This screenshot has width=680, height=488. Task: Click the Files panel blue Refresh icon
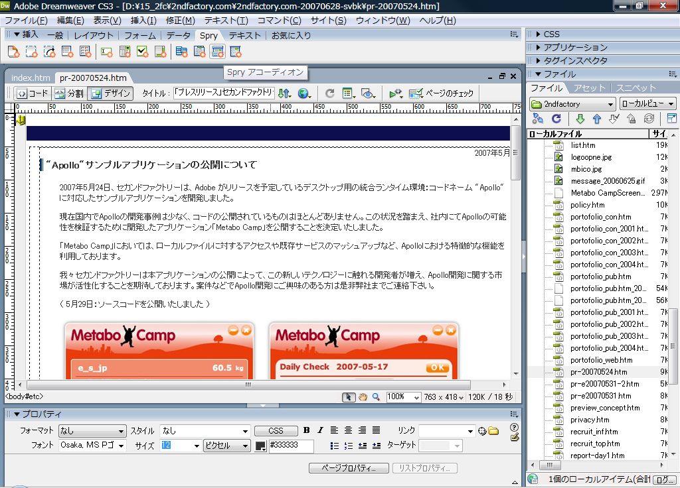[556, 119]
